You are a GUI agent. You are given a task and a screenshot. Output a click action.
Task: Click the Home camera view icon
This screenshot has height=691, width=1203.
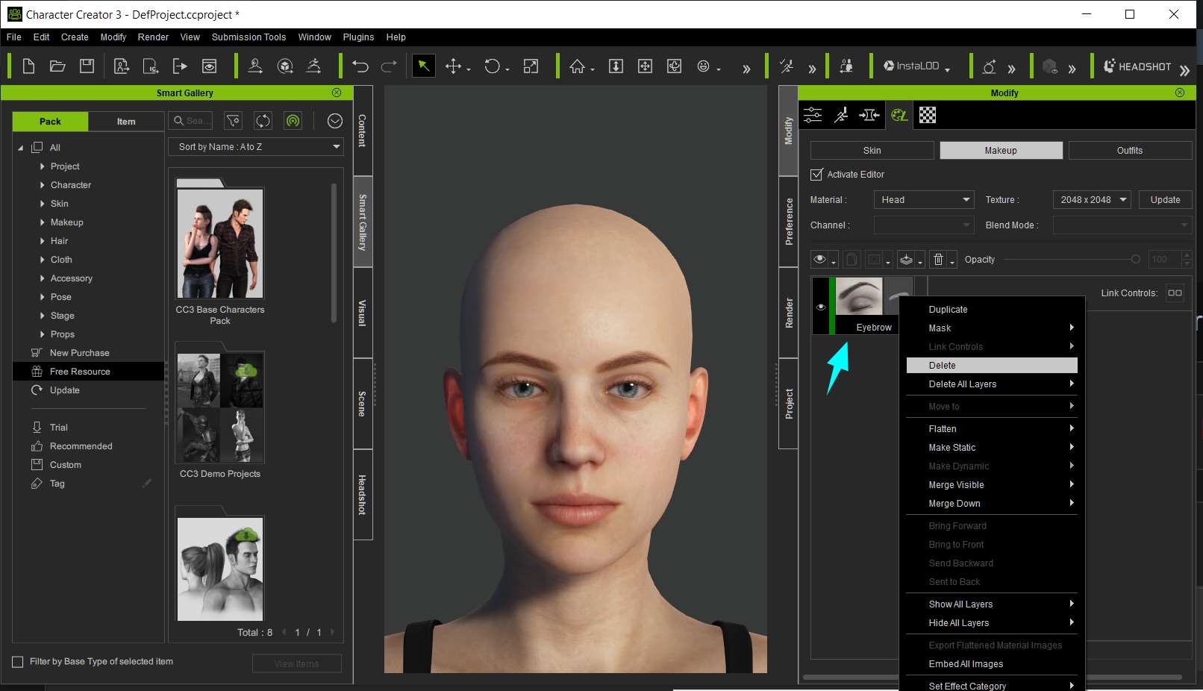(x=577, y=66)
